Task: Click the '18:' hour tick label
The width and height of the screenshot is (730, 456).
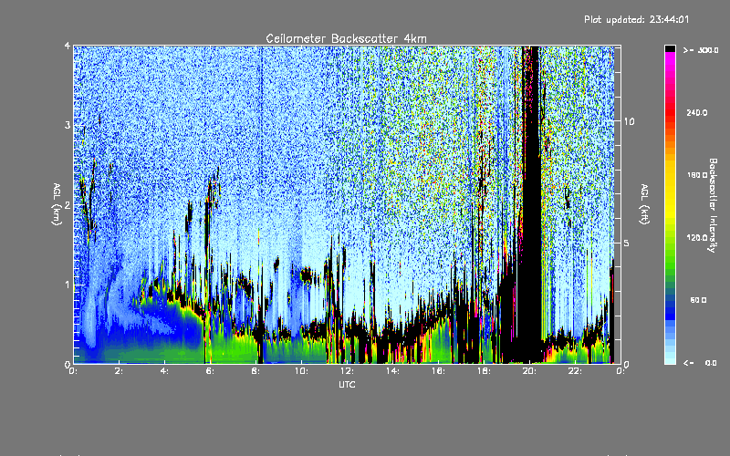Action: [x=484, y=371]
